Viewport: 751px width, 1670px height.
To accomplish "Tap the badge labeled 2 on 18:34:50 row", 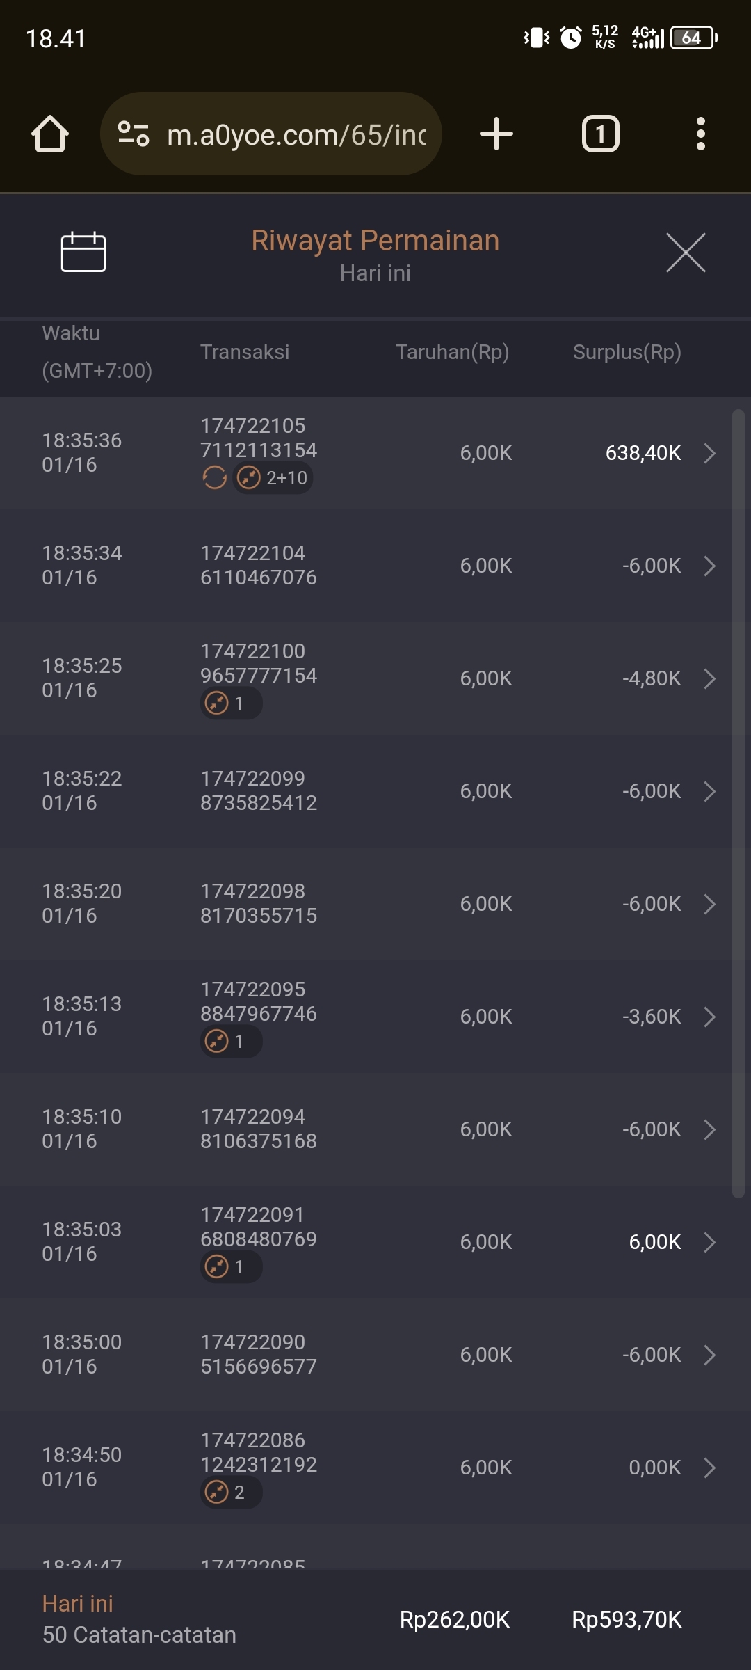I will pos(231,1493).
